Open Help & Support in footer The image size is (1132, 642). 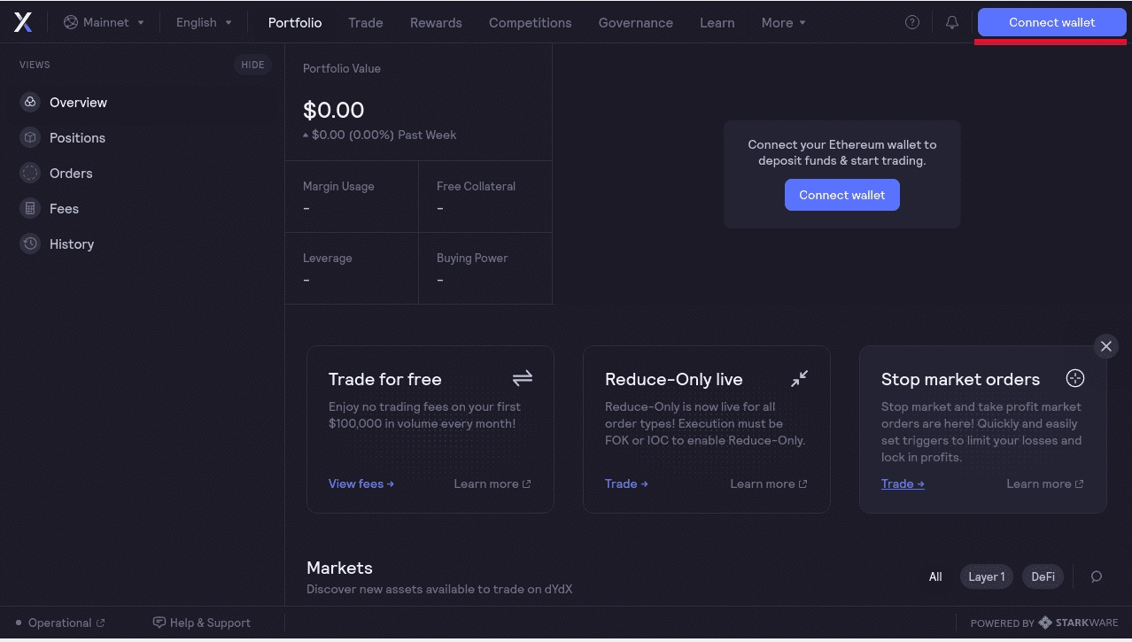tap(202, 623)
